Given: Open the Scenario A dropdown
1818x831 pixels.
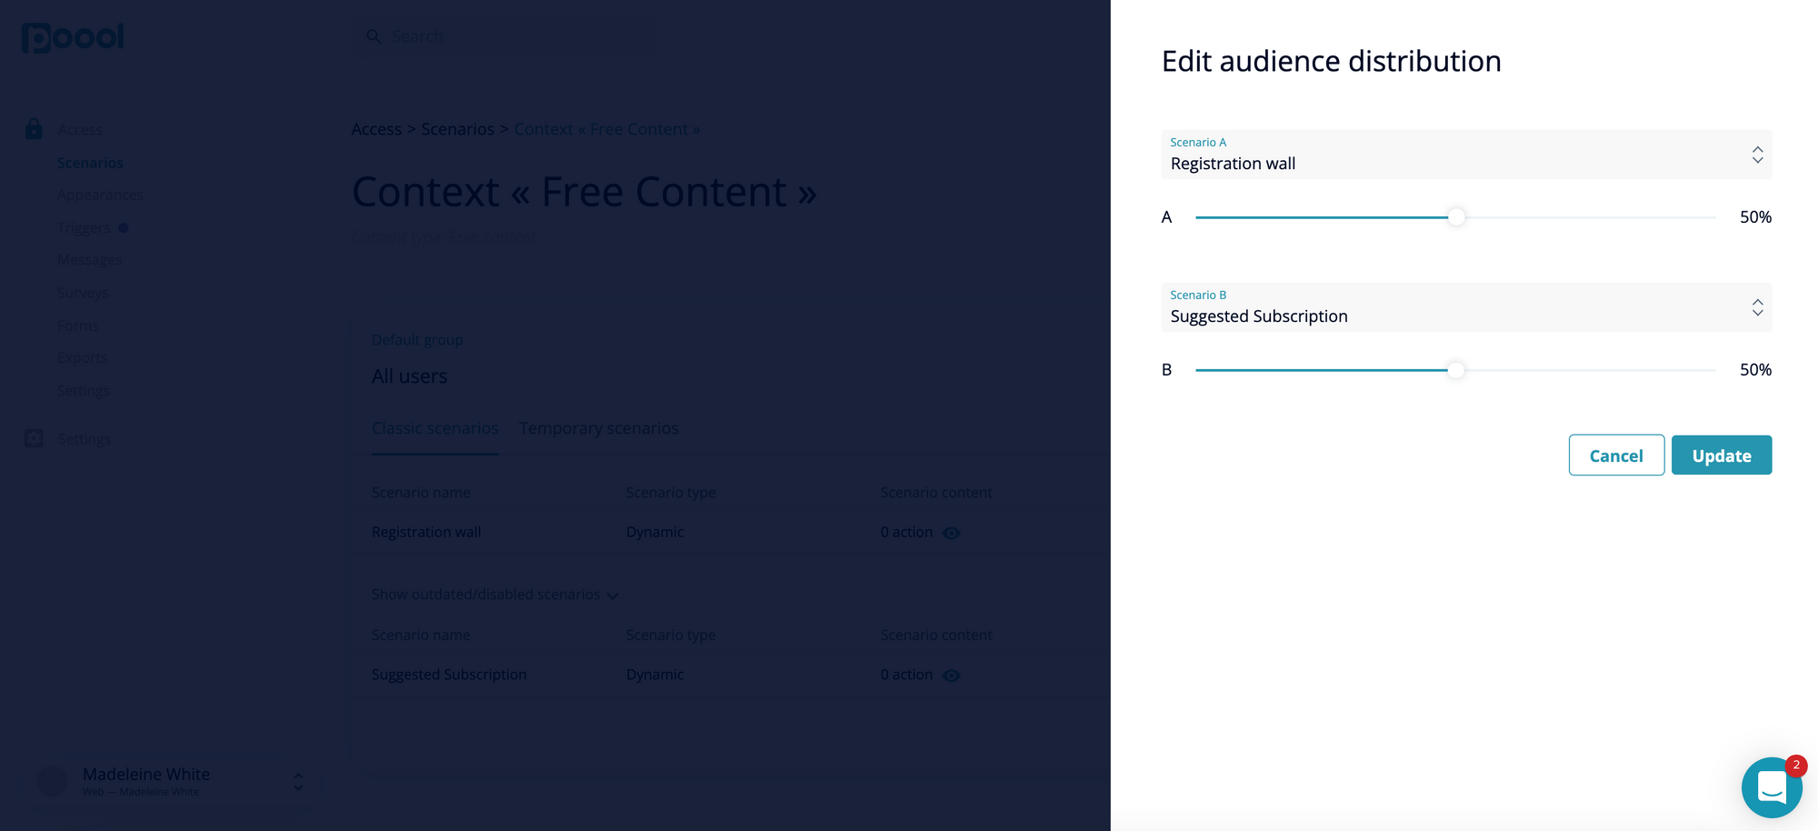Looking at the screenshot, I should point(1466,155).
